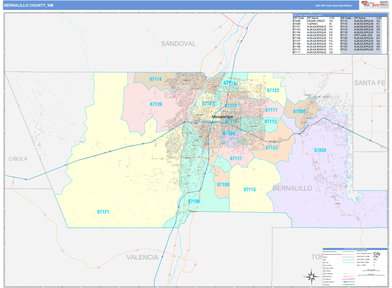Select the 87114 ZIP code label
Screen dimensions: 392x288
(x=155, y=79)
